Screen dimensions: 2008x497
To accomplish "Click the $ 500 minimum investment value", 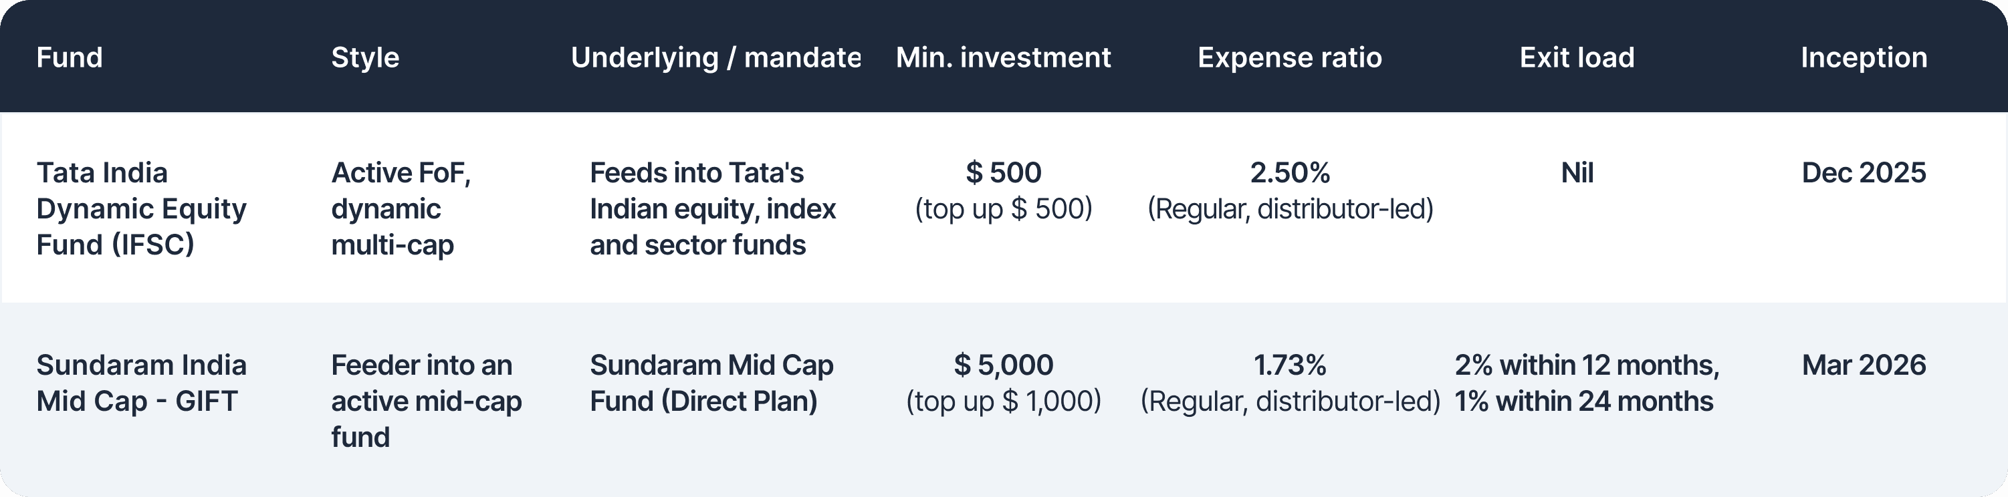I will point(1003,172).
